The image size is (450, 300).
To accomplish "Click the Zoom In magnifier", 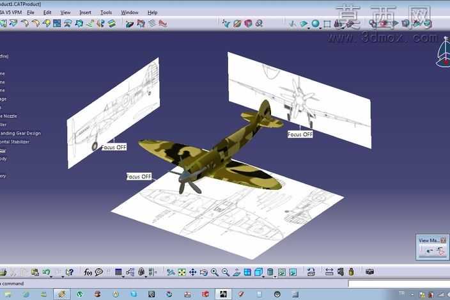I will pyautogui.click(x=214, y=272).
